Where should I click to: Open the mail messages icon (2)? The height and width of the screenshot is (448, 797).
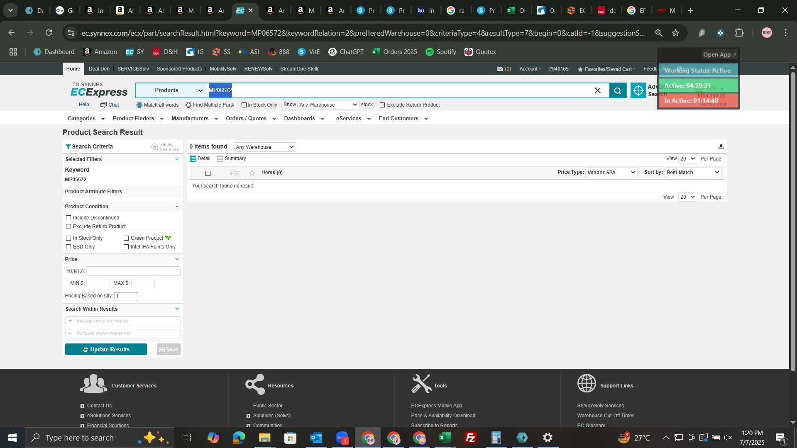coord(500,69)
